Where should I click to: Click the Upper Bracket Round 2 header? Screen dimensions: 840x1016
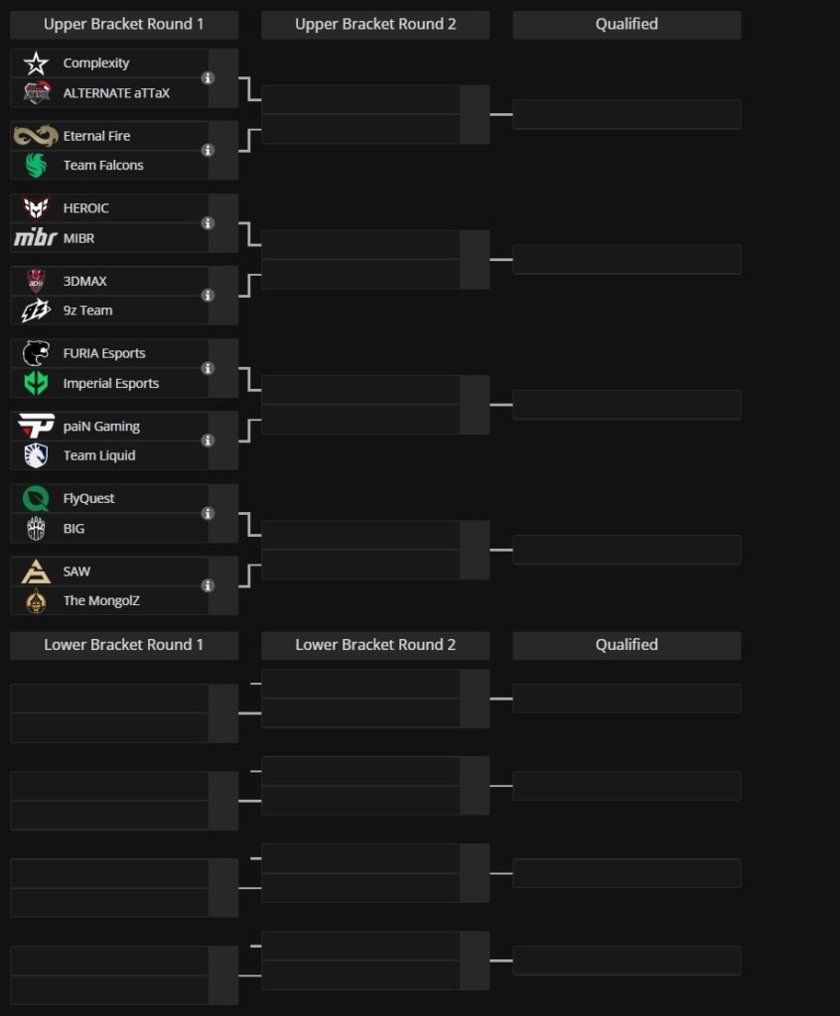375,25
